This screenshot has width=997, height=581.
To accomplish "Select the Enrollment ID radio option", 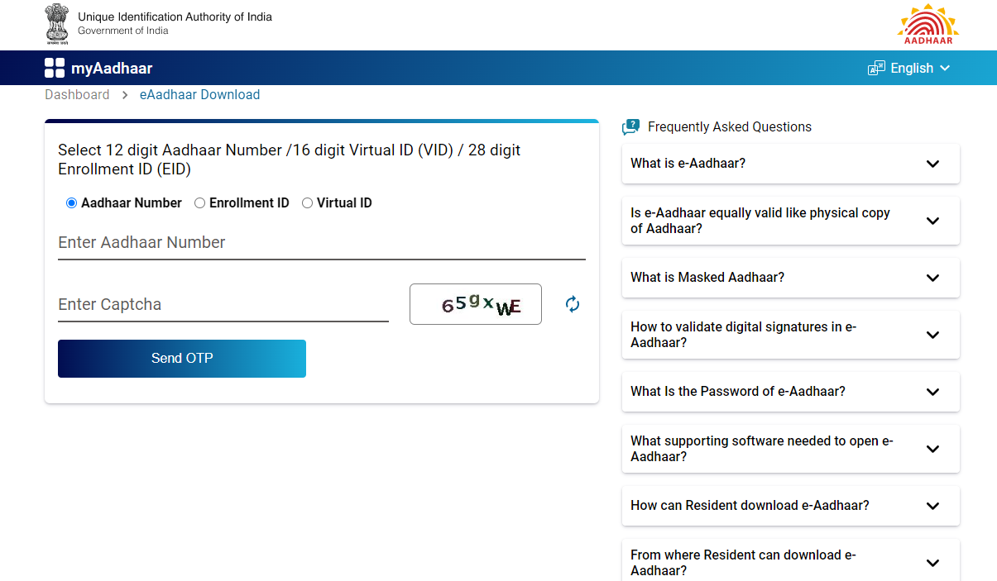I will click(x=199, y=203).
